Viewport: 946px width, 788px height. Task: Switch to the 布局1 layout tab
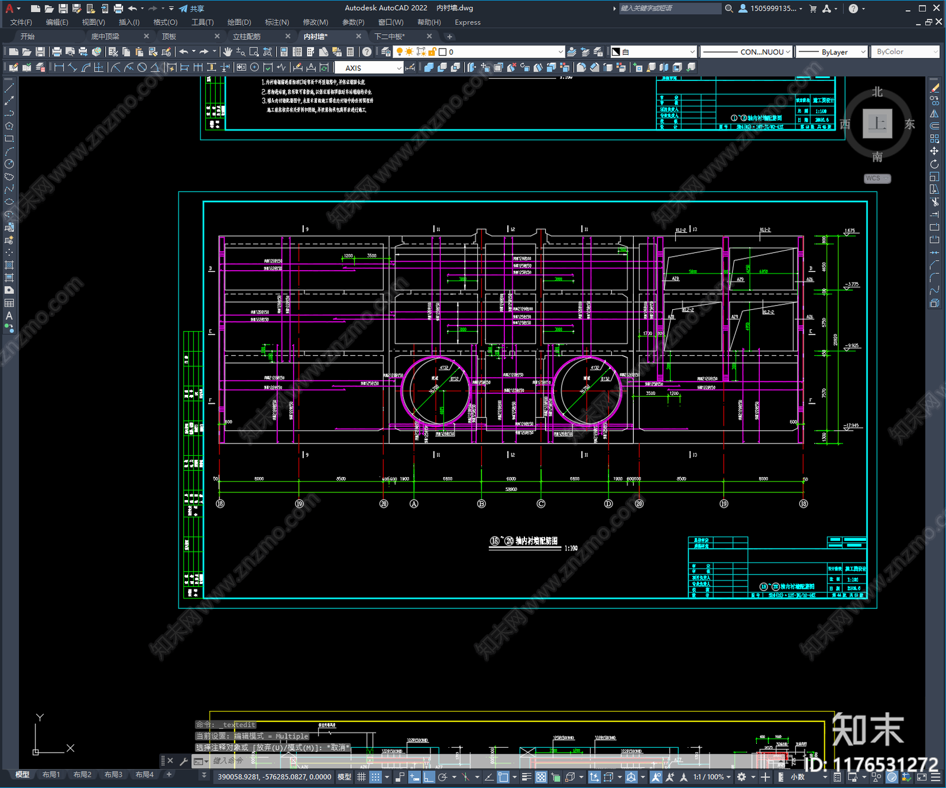pyautogui.click(x=51, y=774)
